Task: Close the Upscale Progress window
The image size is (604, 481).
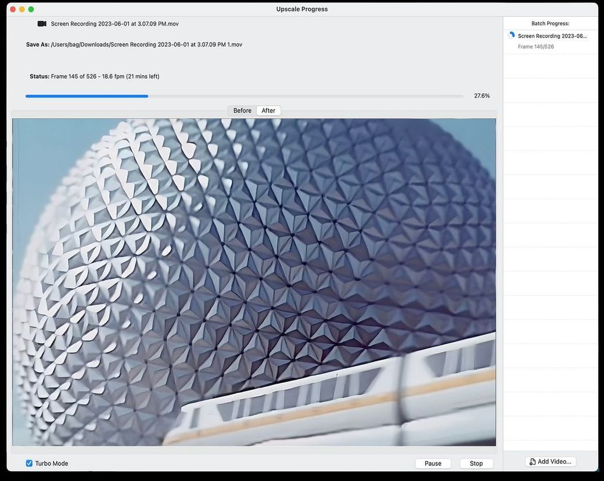Action: [x=13, y=9]
